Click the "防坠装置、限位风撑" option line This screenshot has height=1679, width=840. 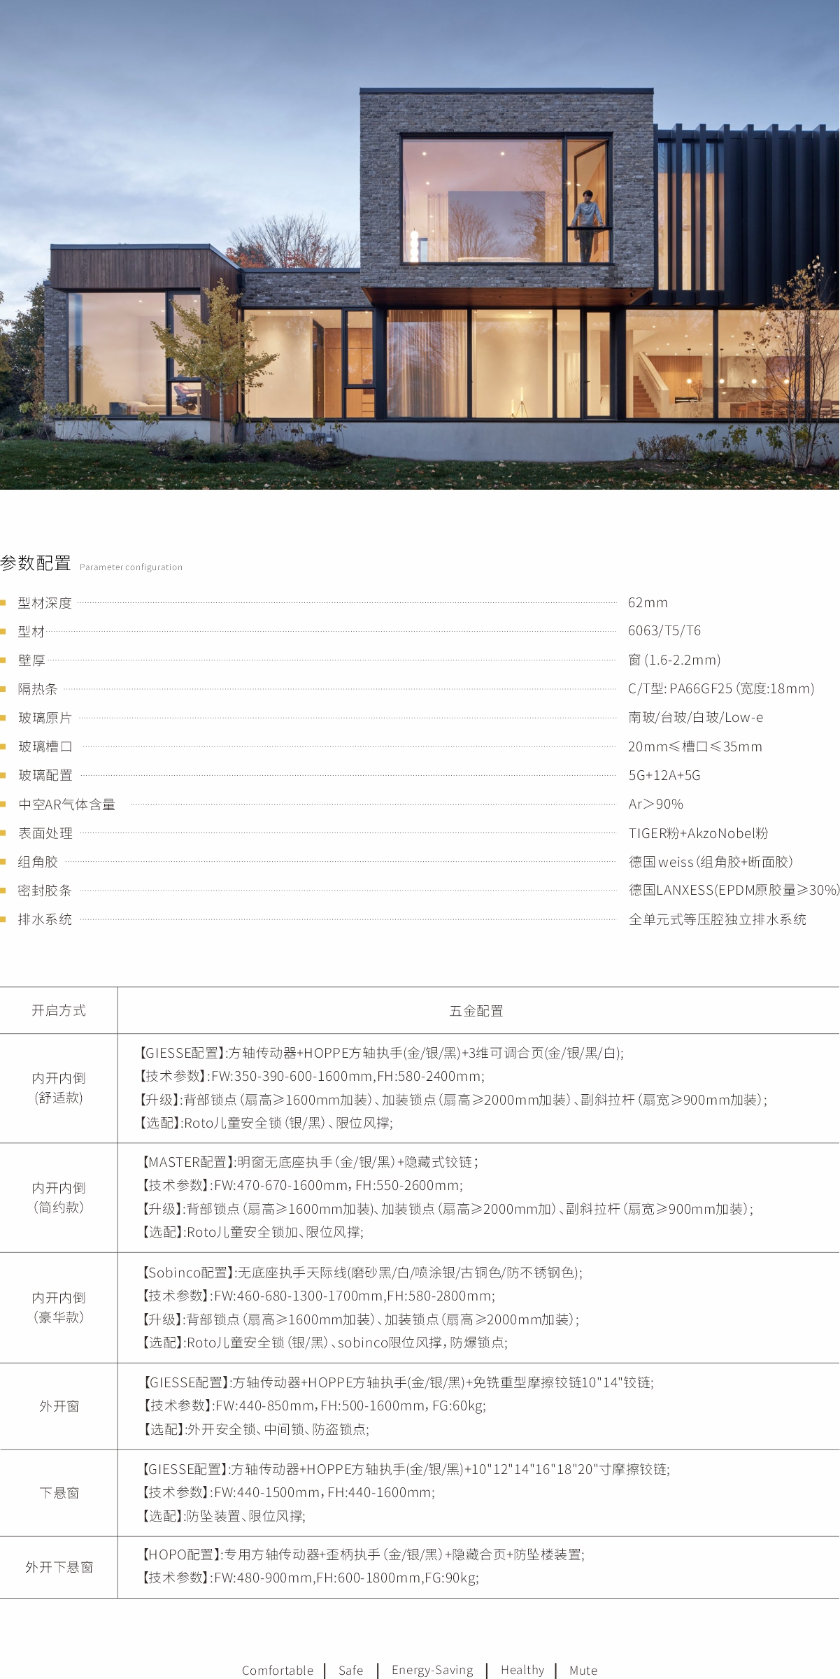[224, 1516]
